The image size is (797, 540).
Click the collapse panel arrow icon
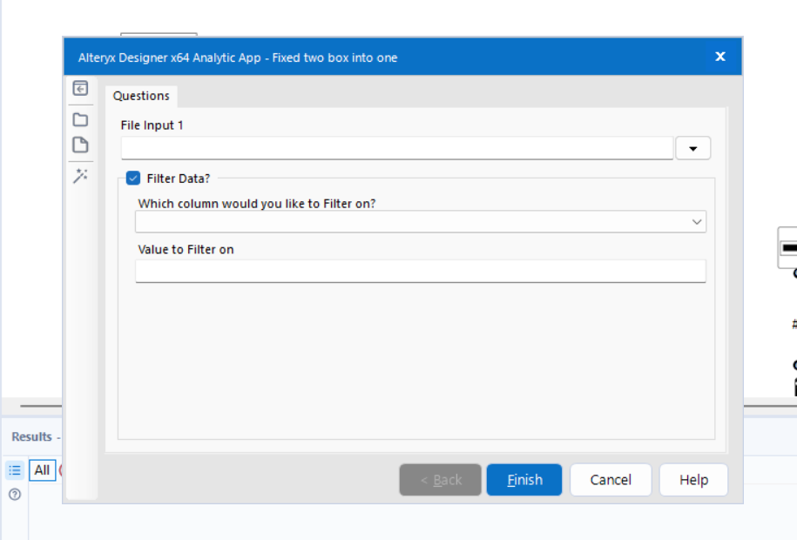coord(80,88)
